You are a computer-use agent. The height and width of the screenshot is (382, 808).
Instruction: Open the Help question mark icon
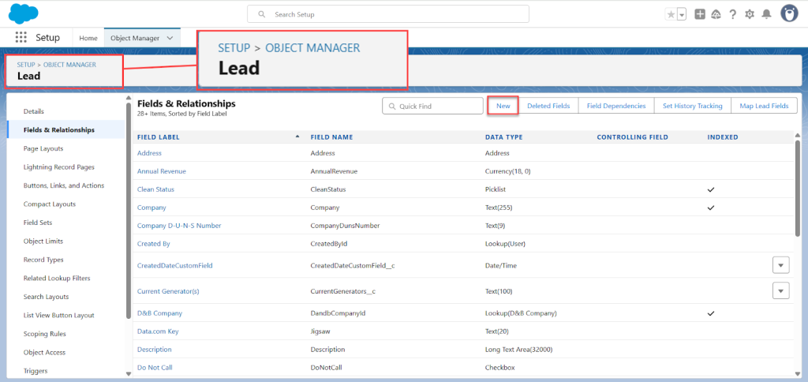(733, 14)
